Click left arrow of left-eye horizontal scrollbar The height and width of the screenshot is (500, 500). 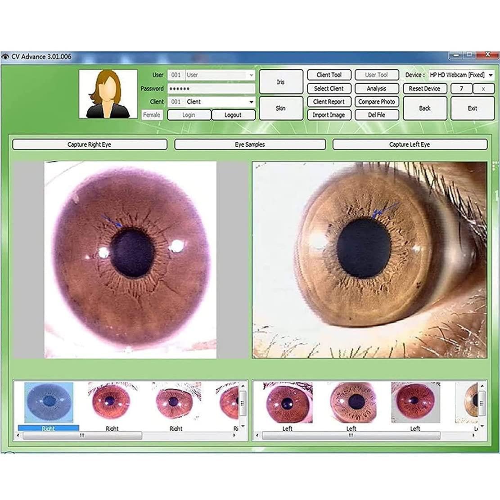258,435
